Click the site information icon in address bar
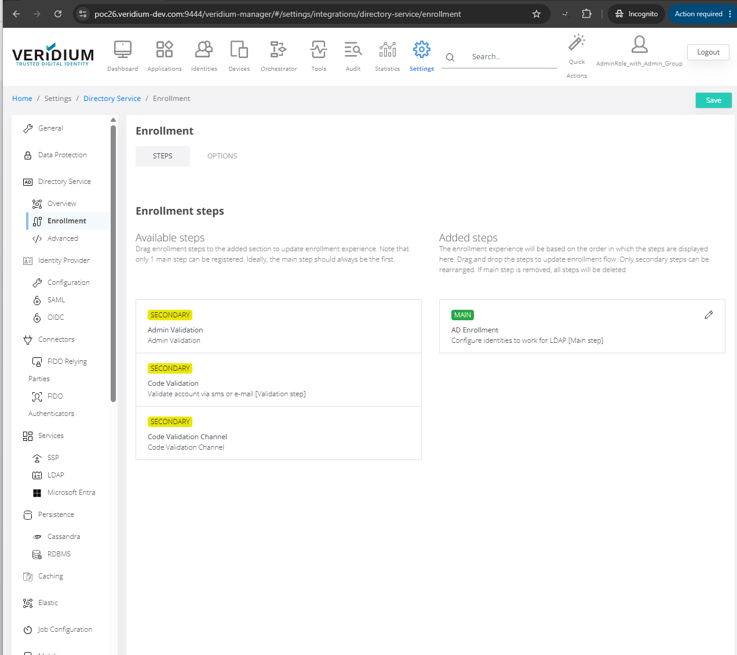The image size is (737, 655). 83,14
